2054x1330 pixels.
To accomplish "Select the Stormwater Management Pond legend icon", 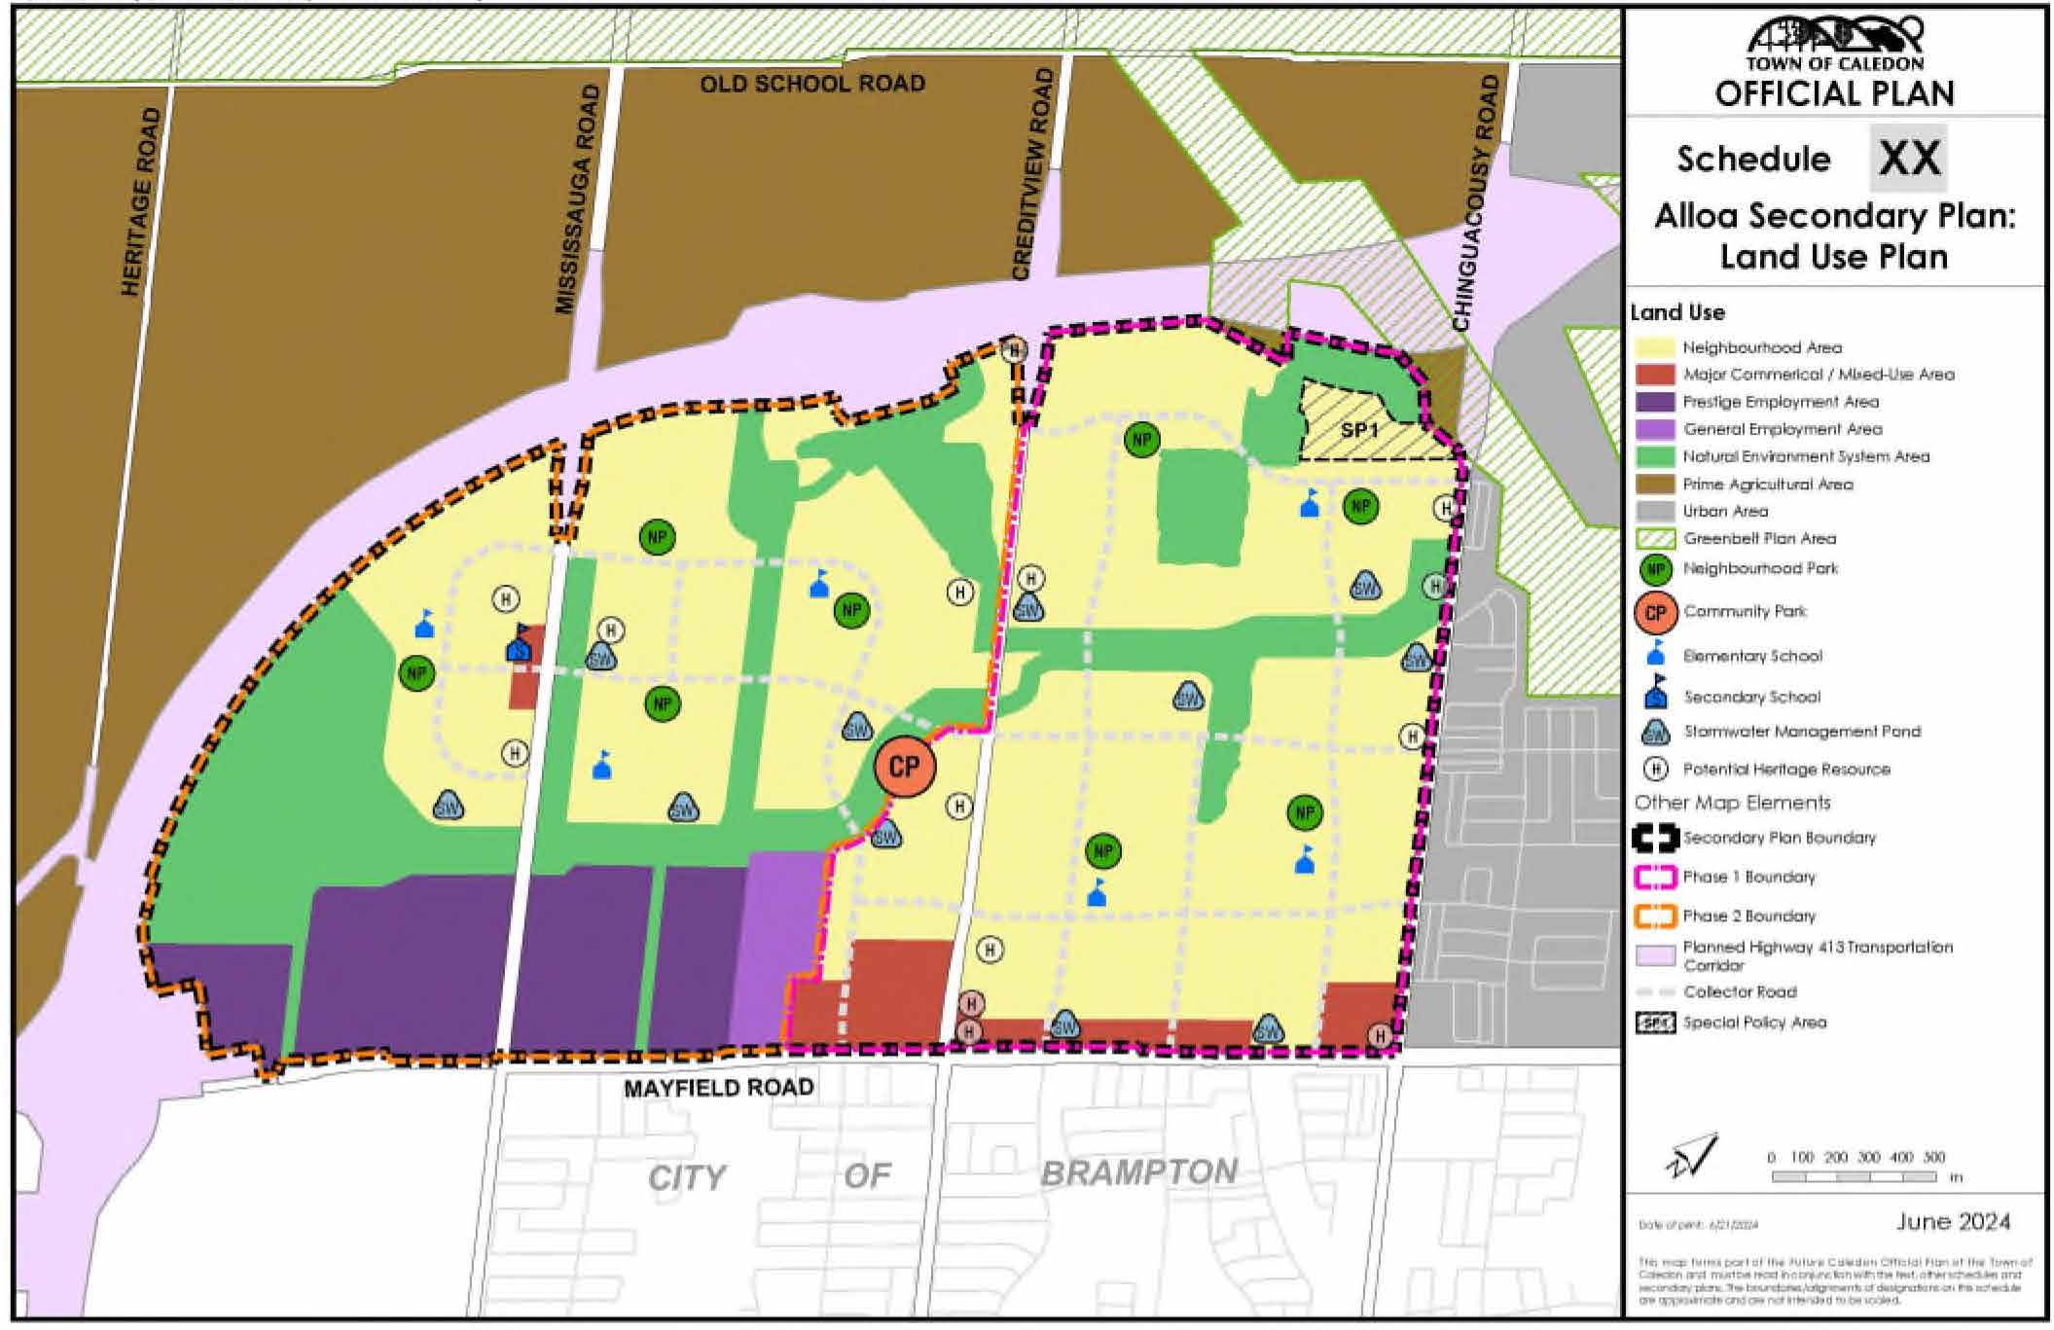I will point(1655,732).
